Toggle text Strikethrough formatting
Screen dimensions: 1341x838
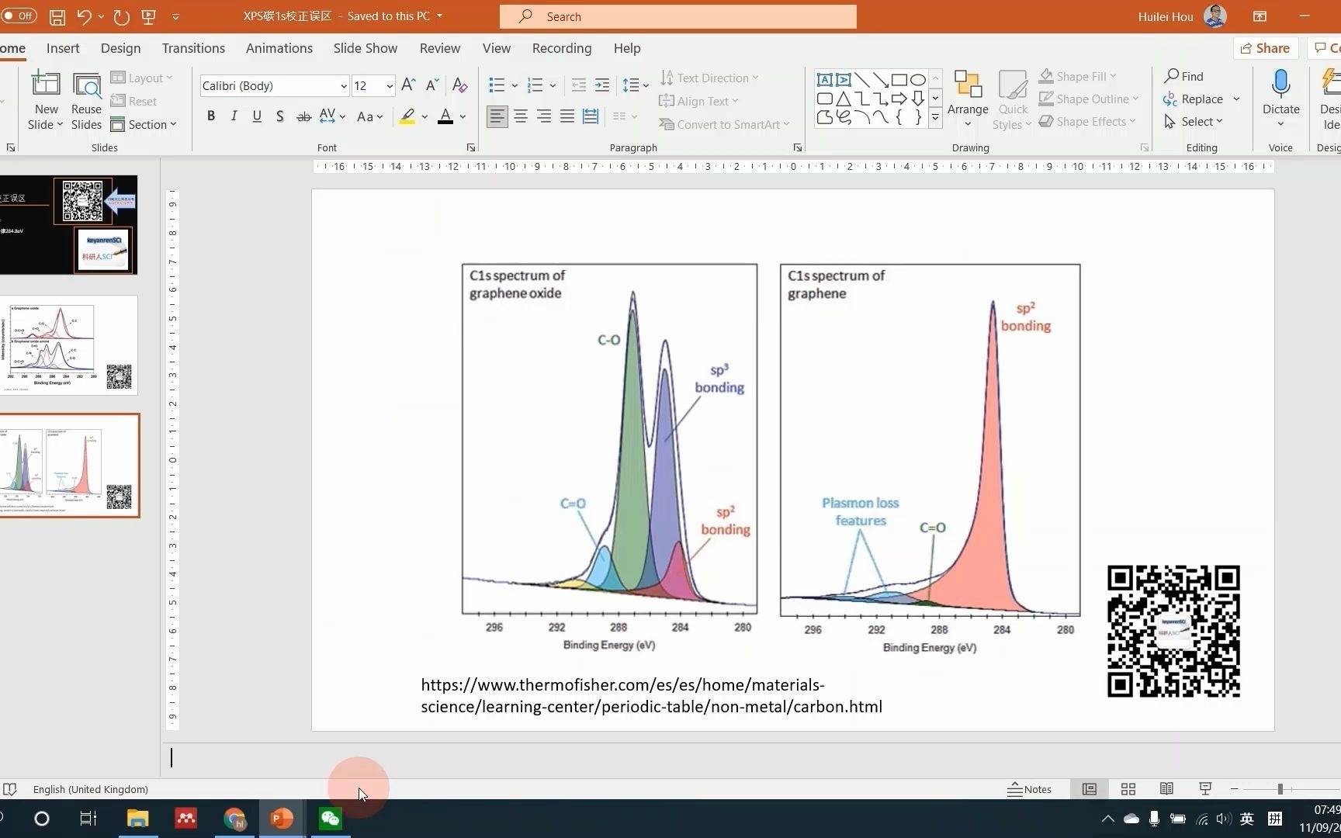pos(304,116)
